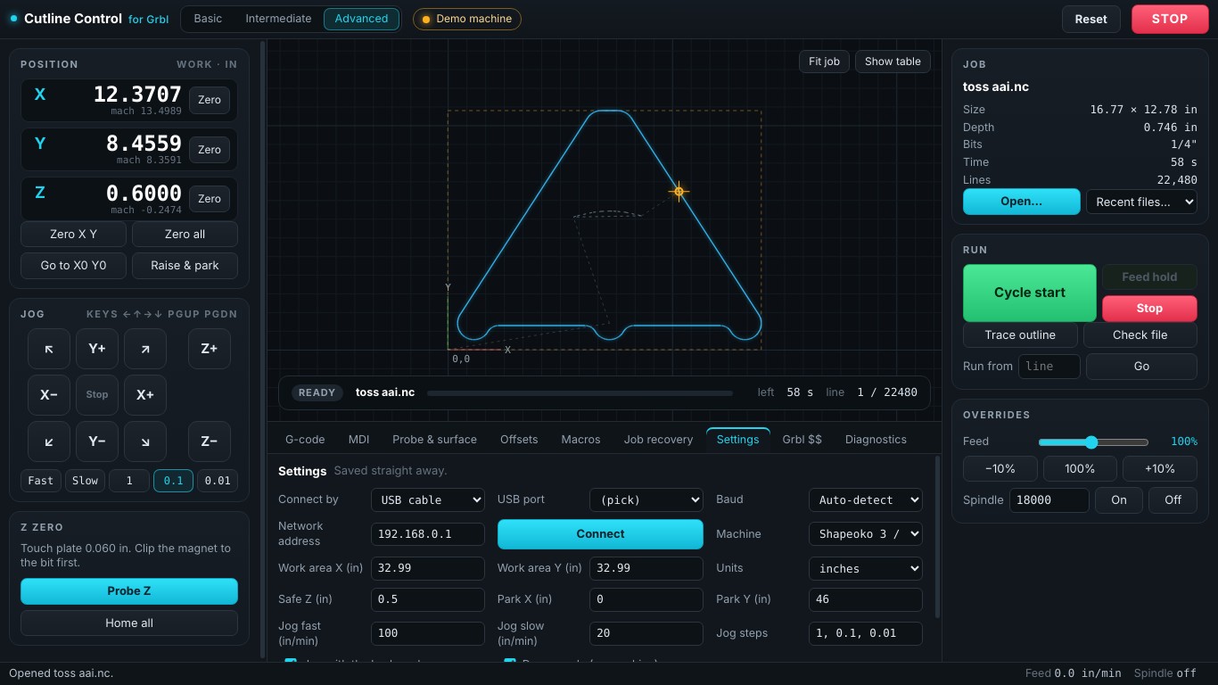Turn the spindle On
The image size is (1218, 685).
[1119, 500]
